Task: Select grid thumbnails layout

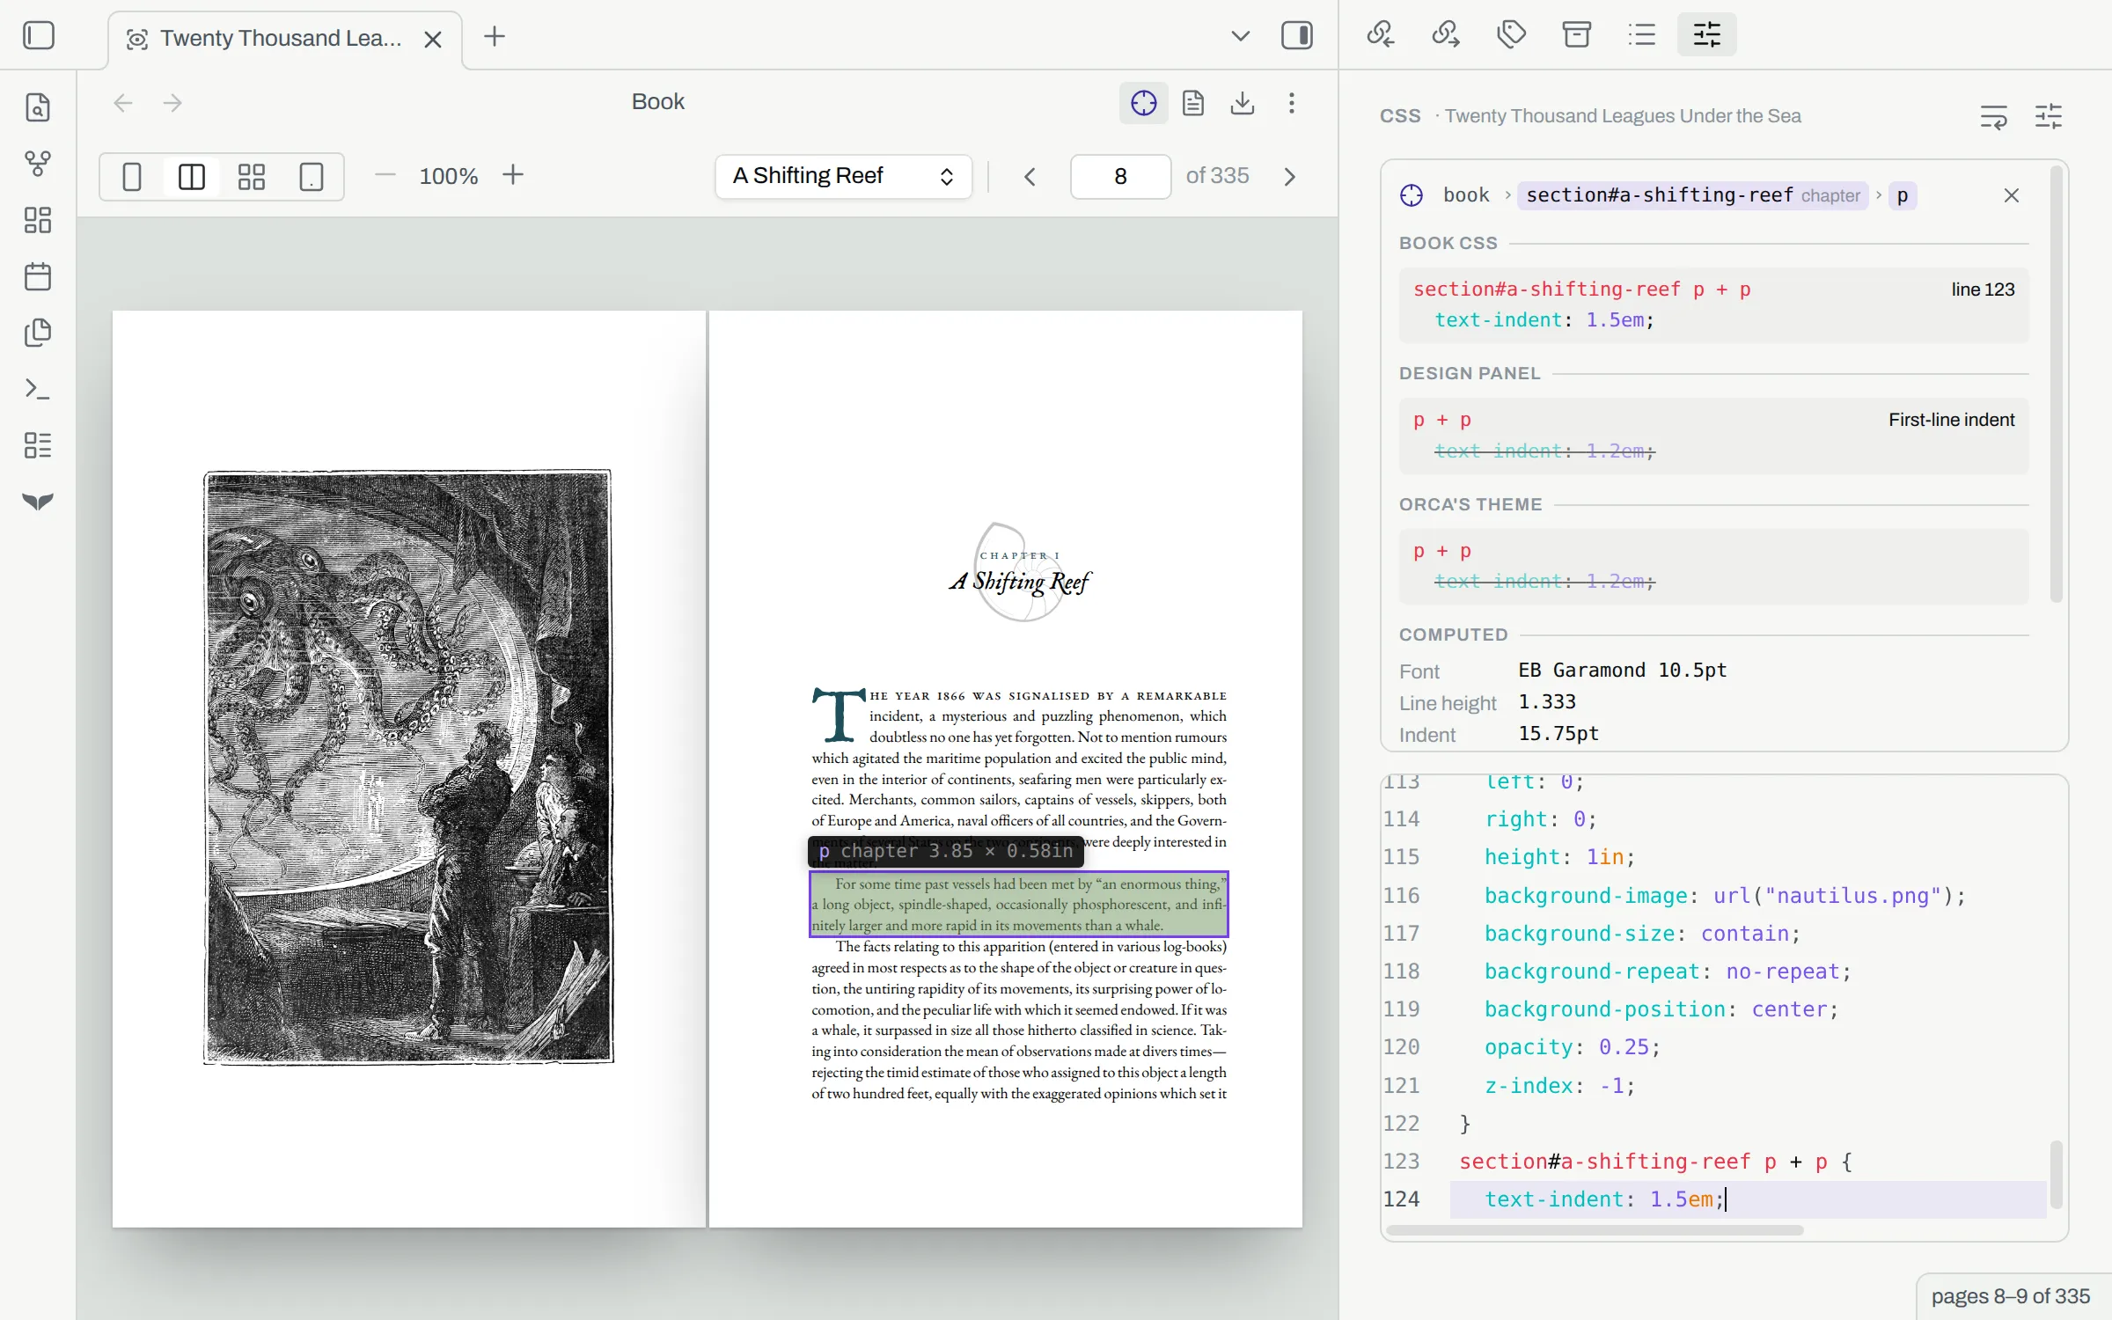Action: tap(252, 177)
